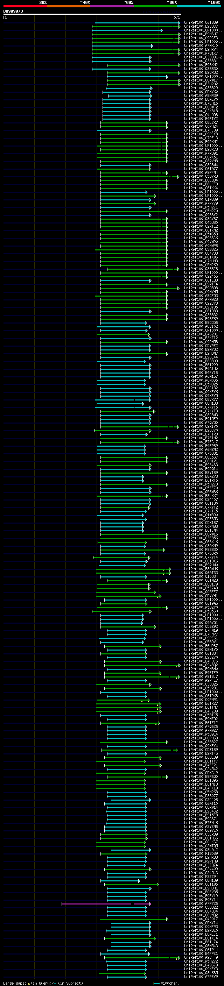Image resolution: width=224 pixels, height=986 pixels.
Task: Click the query end position 571
Action: point(176,17)
